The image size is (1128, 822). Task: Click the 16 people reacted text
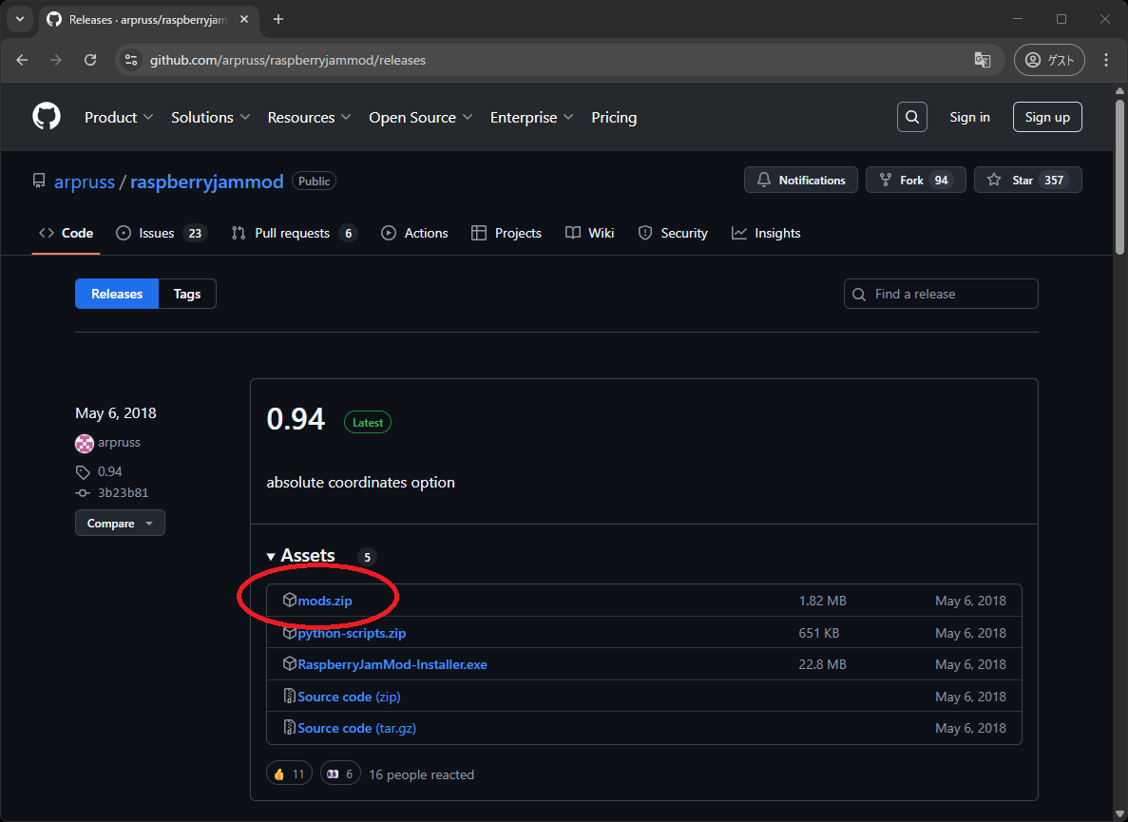coord(422,774)
